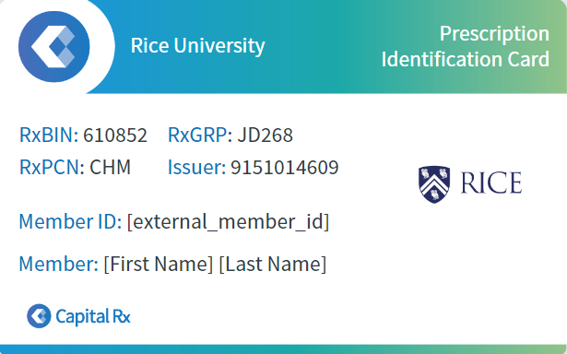Click the RxBIN label
The width and height of the screenshot is (567, 354).
[x=49, y=135]
